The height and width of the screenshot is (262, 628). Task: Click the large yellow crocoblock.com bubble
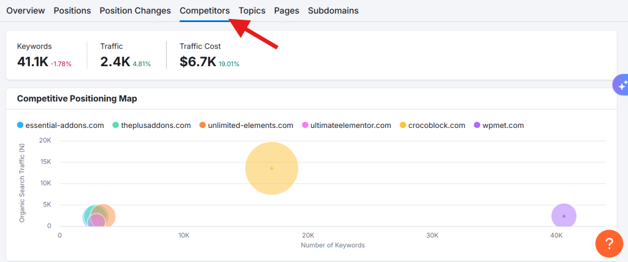(272, 168)
